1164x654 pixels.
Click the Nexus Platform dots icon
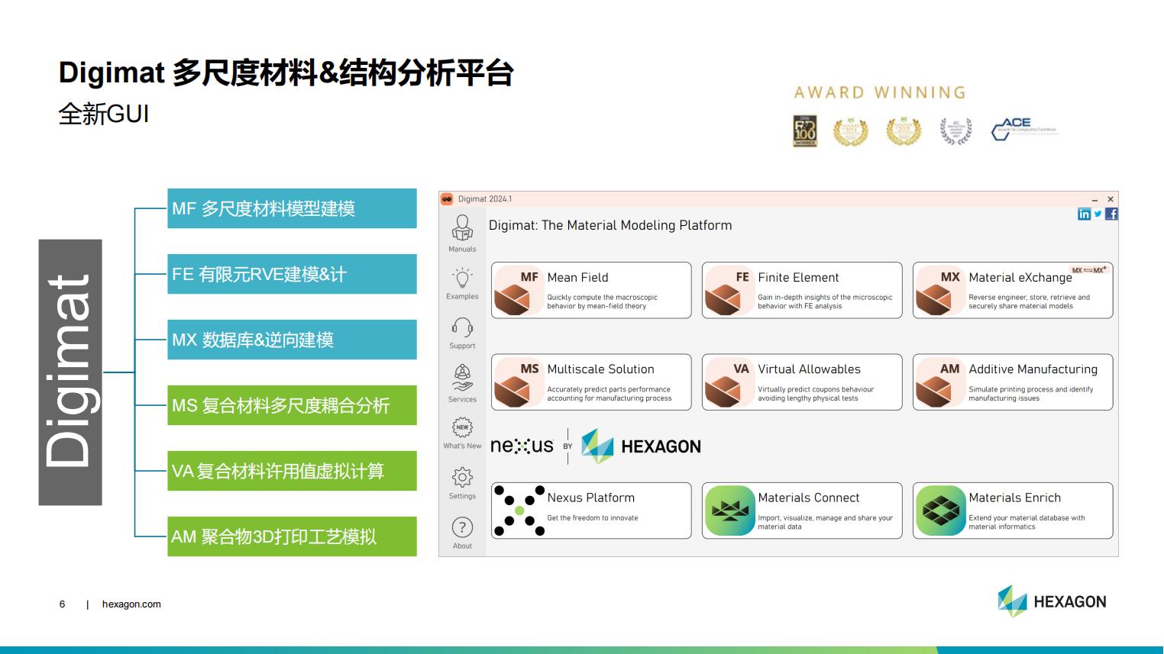coord(519,511)
